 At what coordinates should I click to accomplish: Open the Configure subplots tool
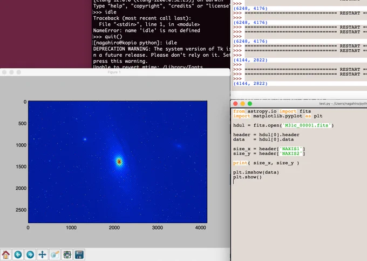point(67,255)
